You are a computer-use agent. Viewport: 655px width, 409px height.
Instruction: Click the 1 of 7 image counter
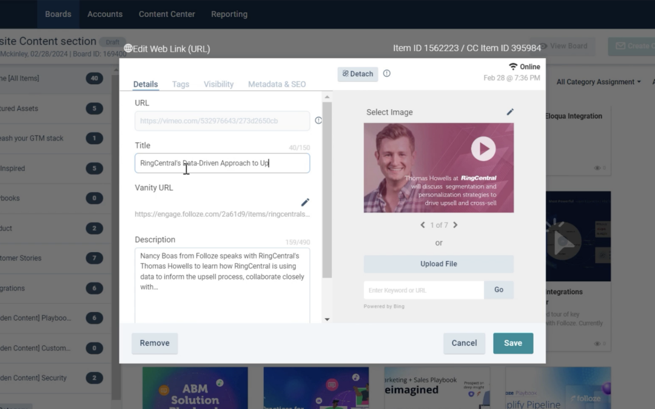click(439, 225)
